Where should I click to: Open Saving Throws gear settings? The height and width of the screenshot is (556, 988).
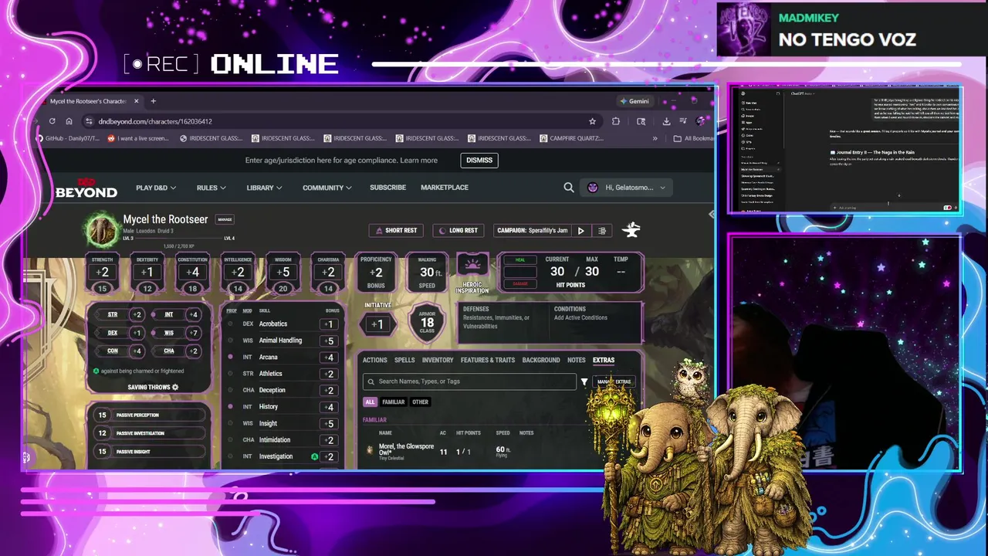click(175, 387)
